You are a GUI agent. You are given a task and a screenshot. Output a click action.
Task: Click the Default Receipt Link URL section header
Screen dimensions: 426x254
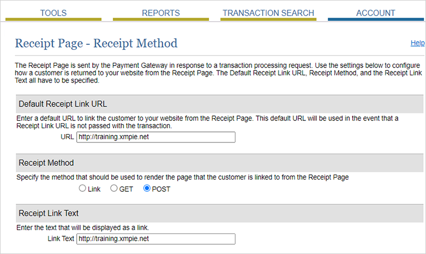pyautogui.click(x=63, y=104)
